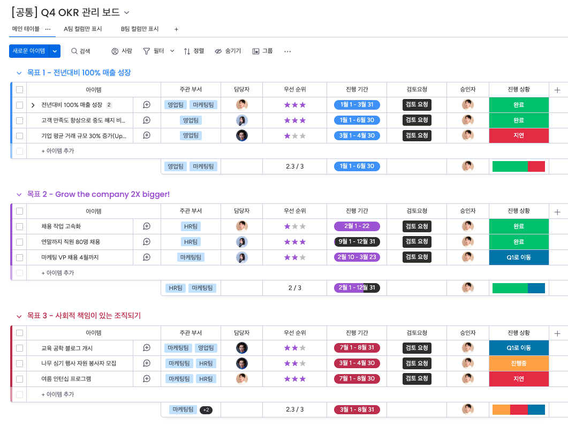Viewport: 568px width, 426px height.
Task: Open the conversation bubble for 채용 작업 고속화
Action: pos(147,226)
